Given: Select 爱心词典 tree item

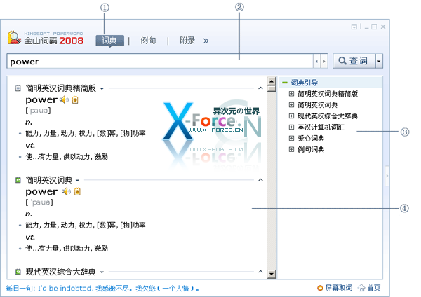Looking at the screenshot, I should [x=311, y=138].
